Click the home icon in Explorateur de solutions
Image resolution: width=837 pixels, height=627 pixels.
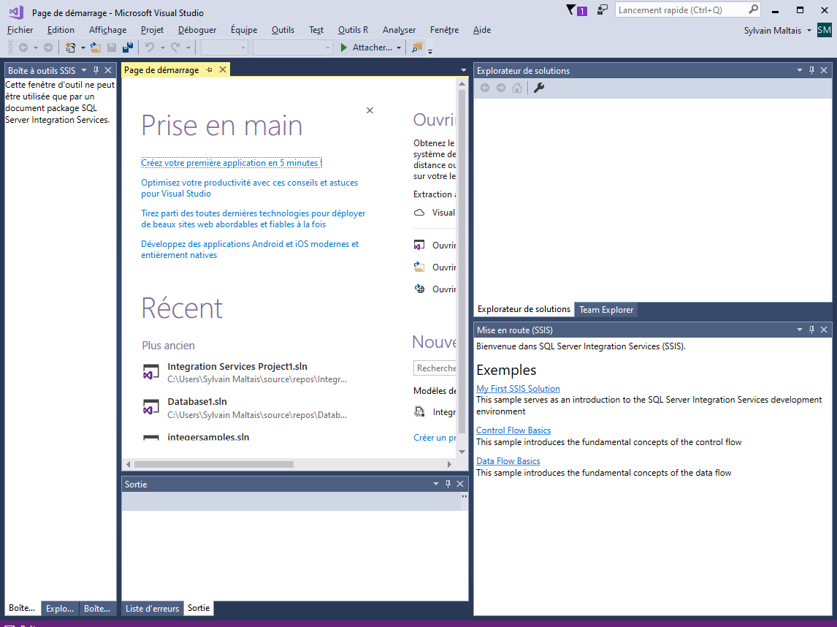pyautogui.click(x=519, y=88)
